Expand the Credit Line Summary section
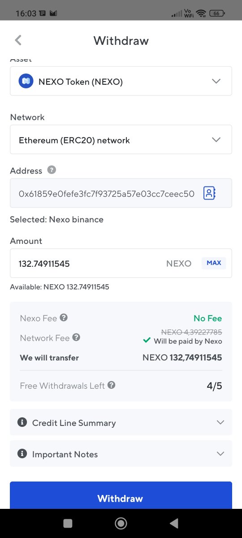 pos(121,422)
